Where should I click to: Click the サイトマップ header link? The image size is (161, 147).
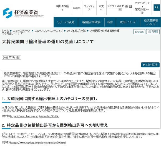(x=89, y=8)
